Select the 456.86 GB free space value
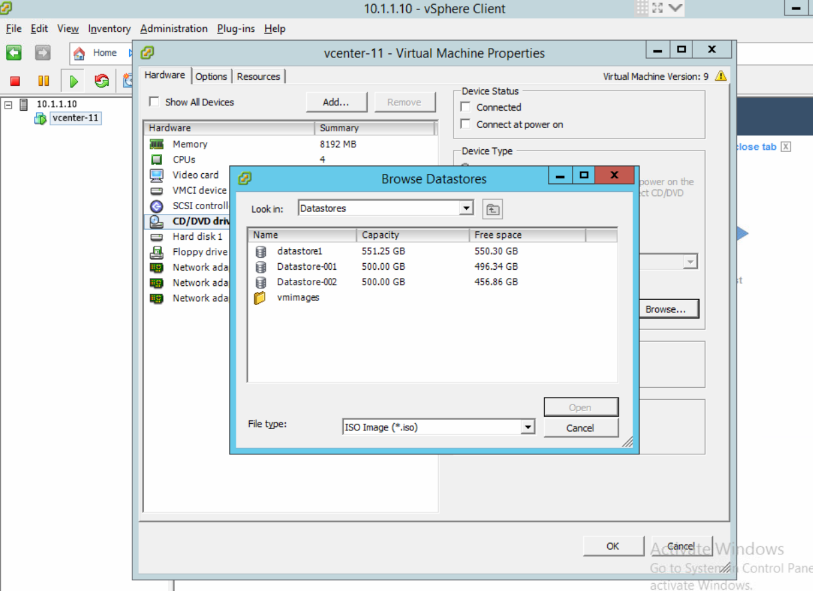Screen dimensions: 813x591 pos(496,282)
